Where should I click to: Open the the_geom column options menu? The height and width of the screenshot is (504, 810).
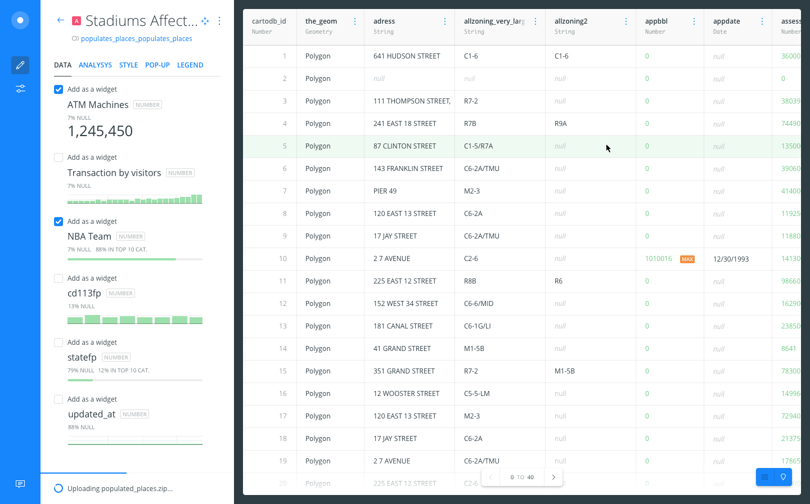[355, 21]
